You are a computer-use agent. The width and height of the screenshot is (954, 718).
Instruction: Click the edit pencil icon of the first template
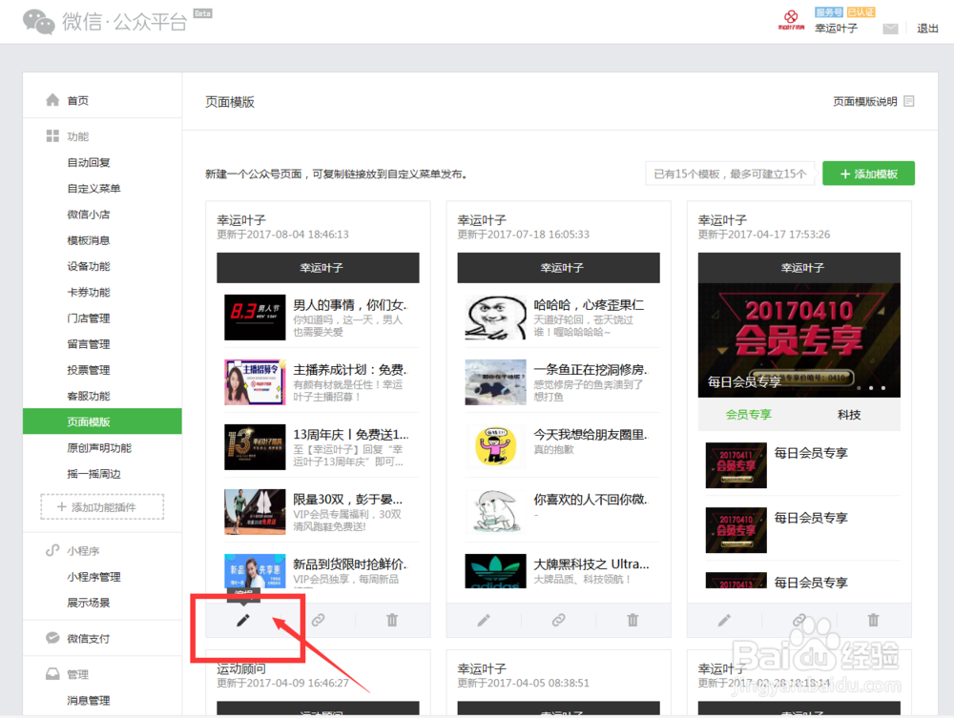coord(242,620)
